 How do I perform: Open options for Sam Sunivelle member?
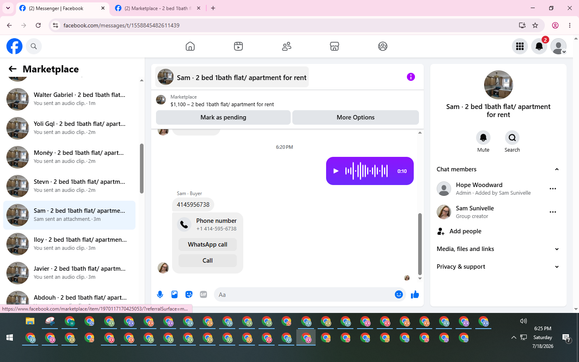(553, 212)
